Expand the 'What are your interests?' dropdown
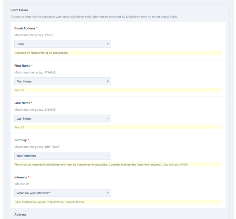Image resolution: width=236 pixels, height=219 pixels. (62, 193)
